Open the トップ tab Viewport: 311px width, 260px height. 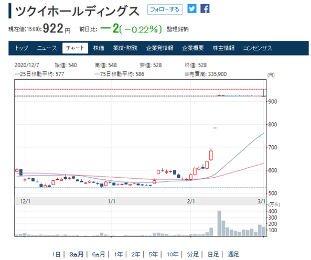(22, 48)
